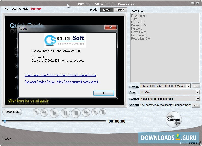Start playback with the play button
202x146 pixels.
pyautogui.click(x=54, y=113)
